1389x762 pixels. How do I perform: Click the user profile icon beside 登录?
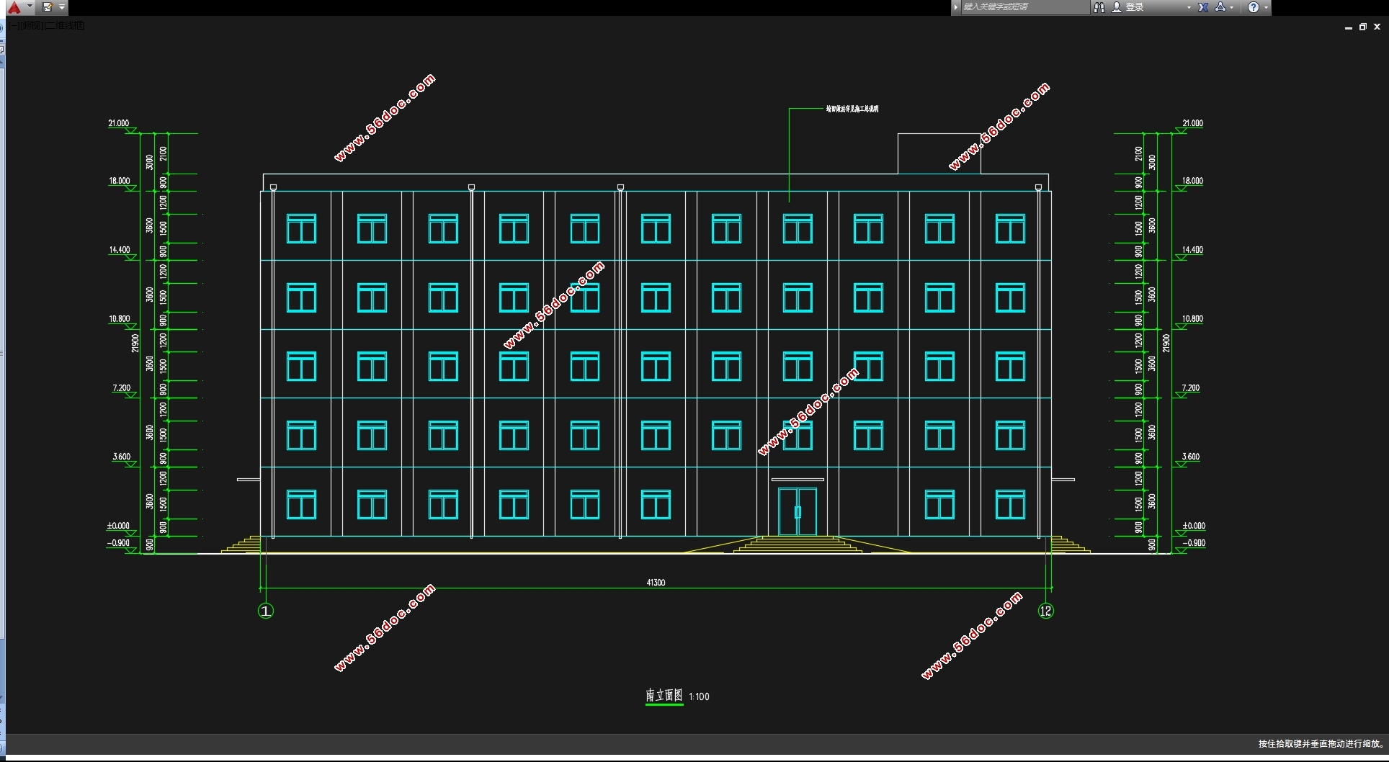(1117, 7)
